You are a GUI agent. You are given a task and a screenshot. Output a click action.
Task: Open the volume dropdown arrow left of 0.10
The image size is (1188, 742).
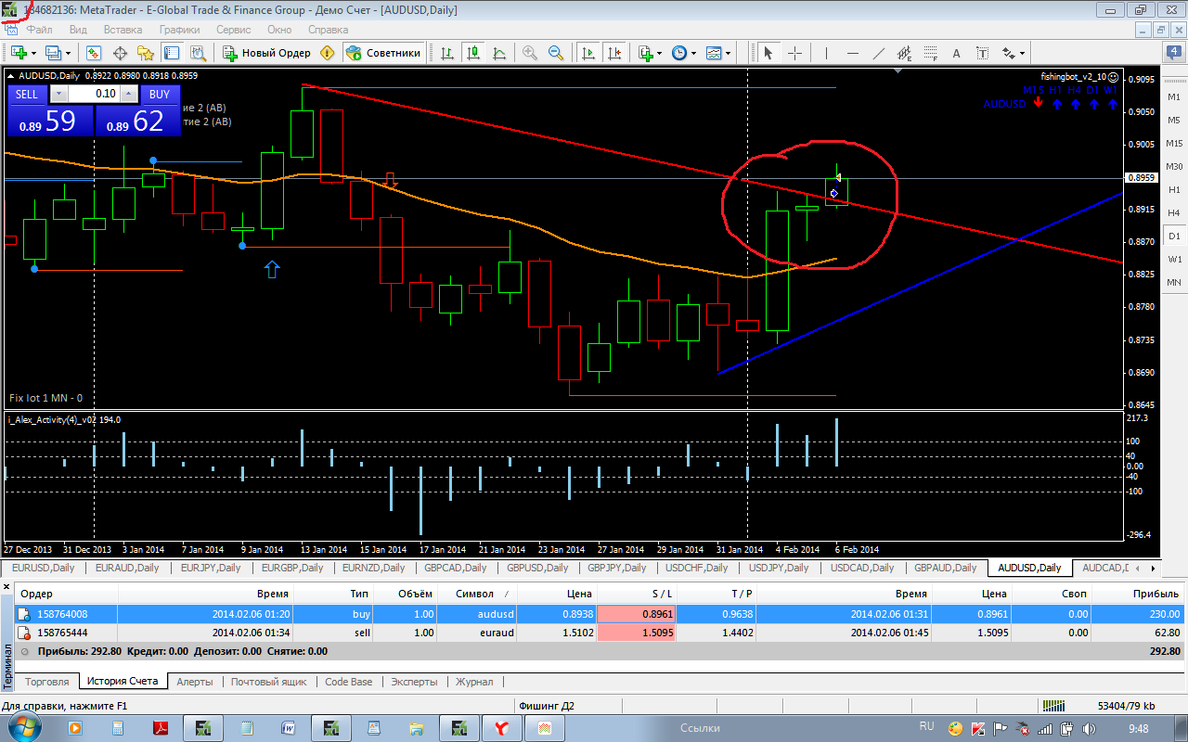tap(58, 94)
